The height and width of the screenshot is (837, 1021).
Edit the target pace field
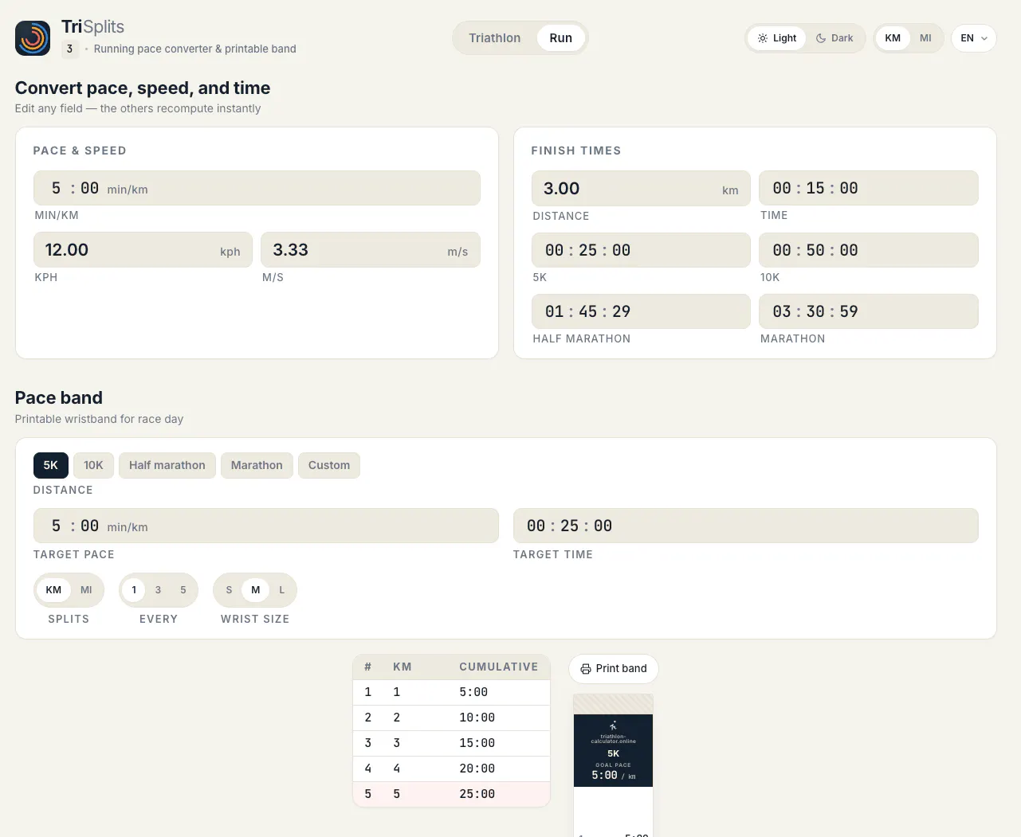(266, 526)
